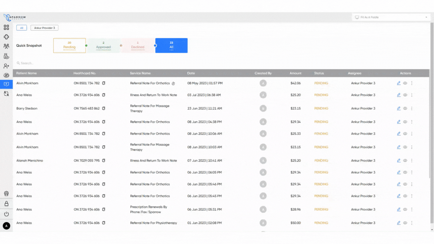Click the All filter button above Quick Snapshot
Screen dimensions: 434x244
tap(21, 28)
